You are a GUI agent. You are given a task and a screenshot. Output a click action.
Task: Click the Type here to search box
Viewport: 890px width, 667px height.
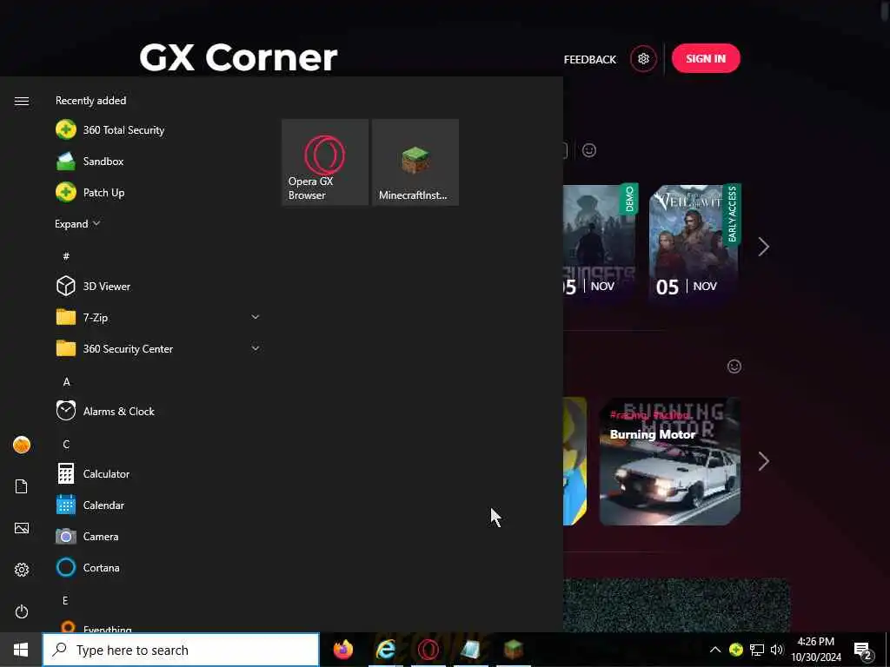point(181,650)
